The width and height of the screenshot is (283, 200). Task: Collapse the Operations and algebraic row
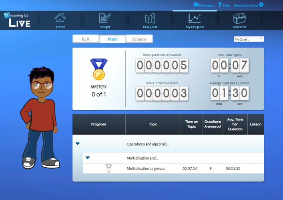78,144
